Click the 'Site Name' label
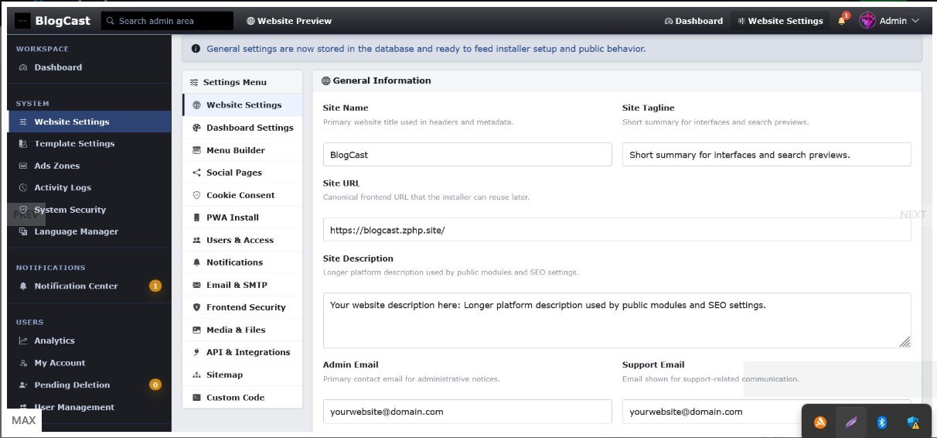Image resolution: width=937 pixels, height=438 pixels. click(346, 108)
